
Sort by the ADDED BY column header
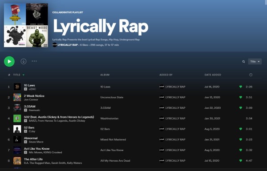click(x=166, y=75)
